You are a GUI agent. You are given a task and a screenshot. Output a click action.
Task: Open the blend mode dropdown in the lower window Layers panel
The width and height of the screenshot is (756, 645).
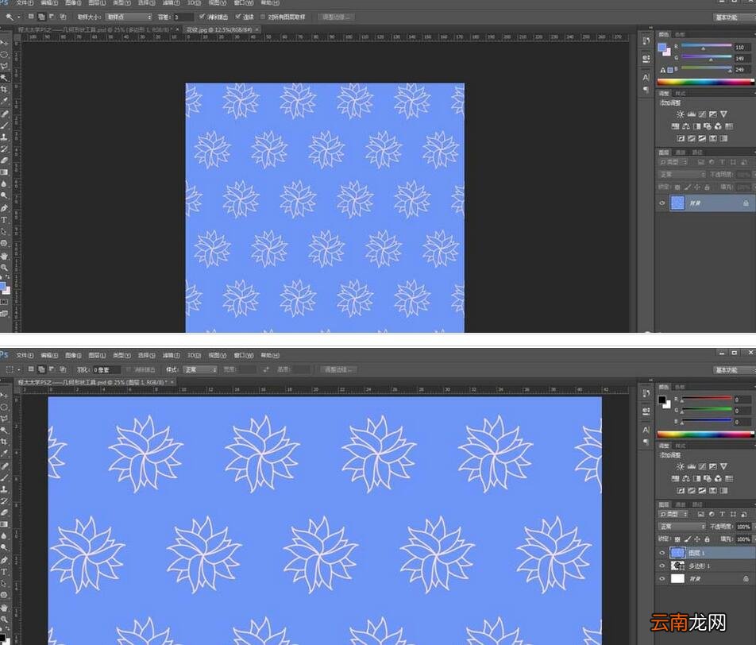pos(681,527)
